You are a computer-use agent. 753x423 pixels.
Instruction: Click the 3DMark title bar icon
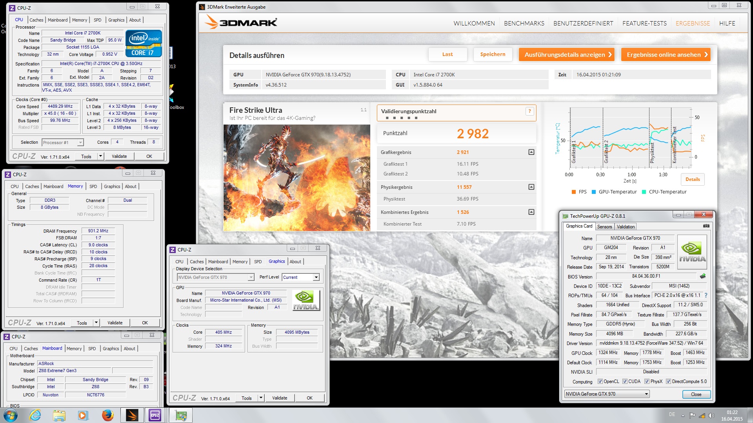[x=202, y=7]
